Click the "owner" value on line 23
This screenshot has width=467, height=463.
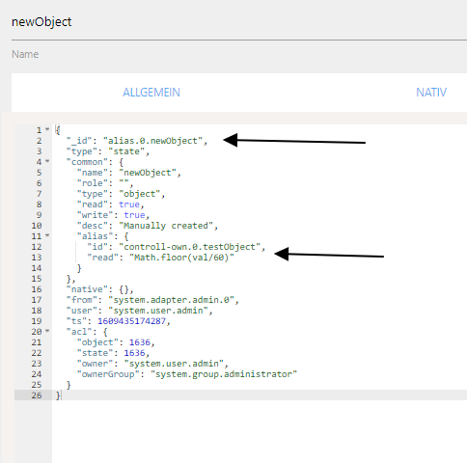click(x=174, y=364)
